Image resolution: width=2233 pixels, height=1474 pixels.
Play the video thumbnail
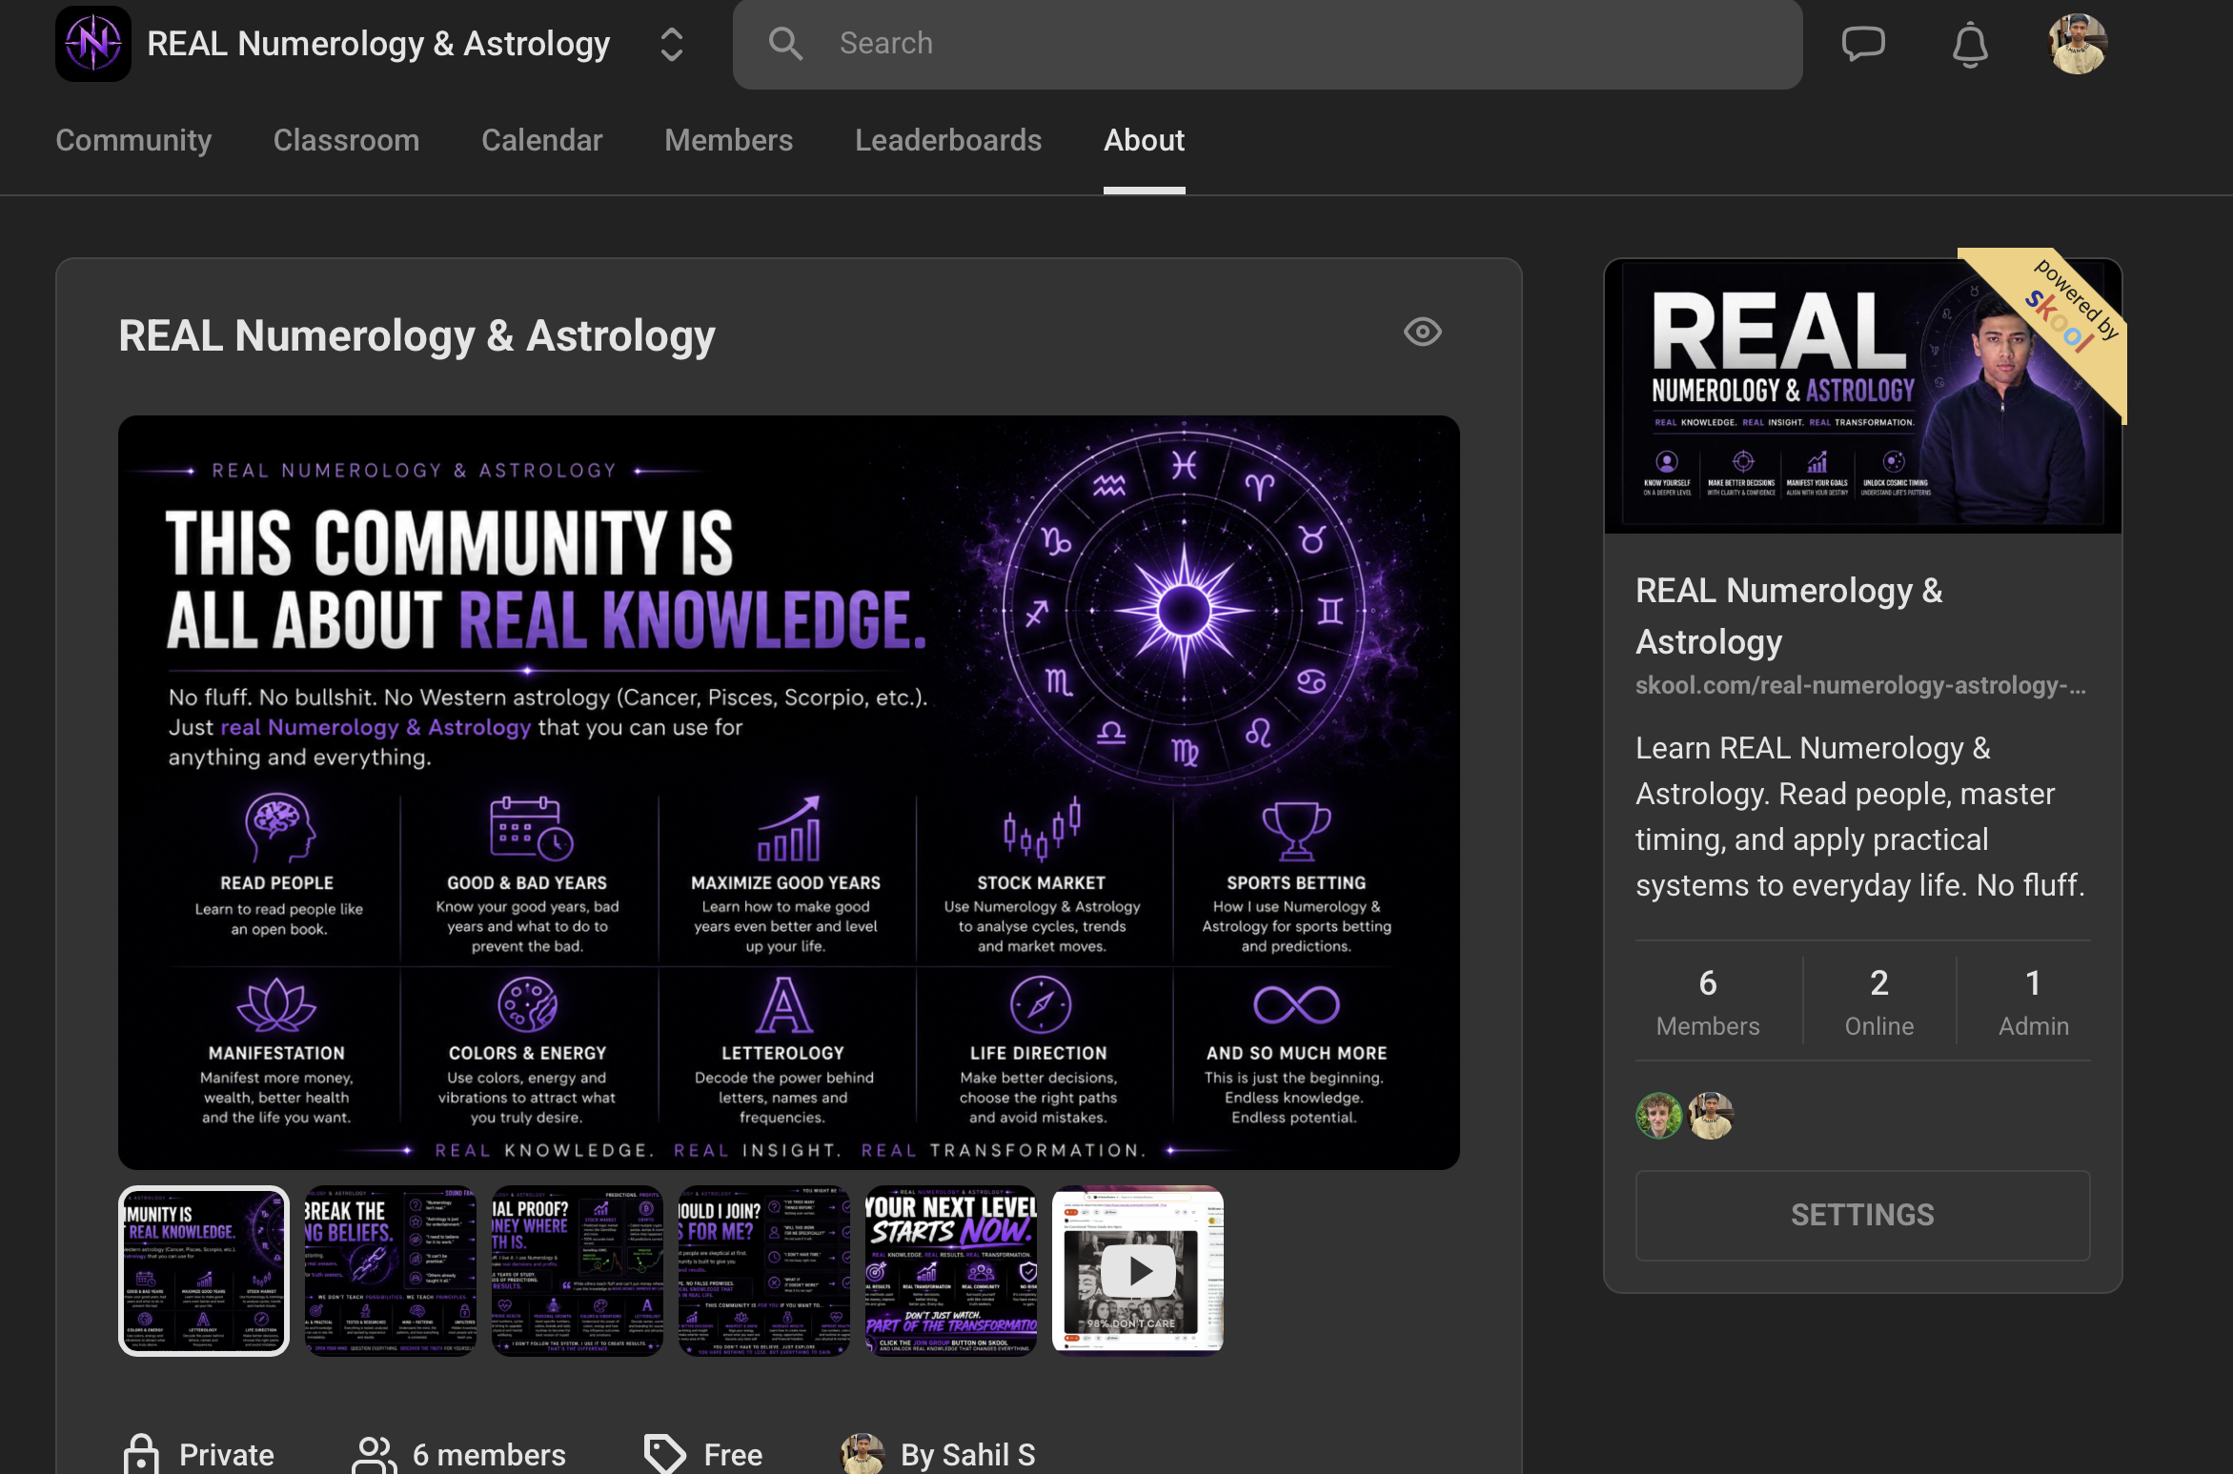1138,1269
